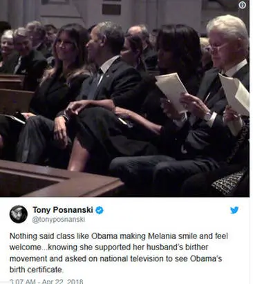Click the wristwatch on the white-haired man

coord(208,115)
